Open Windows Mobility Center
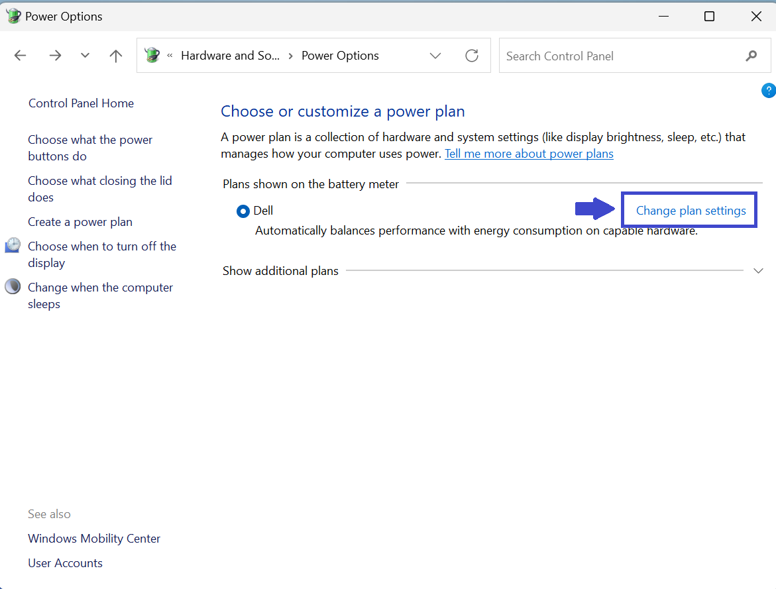This screenshot has width=776, height=589. coord(94,539)
